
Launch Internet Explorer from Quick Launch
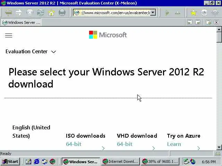tap(36, 162)
